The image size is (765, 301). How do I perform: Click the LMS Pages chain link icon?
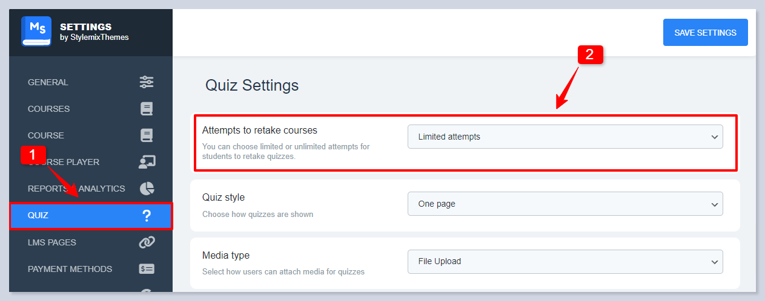click(147, 242)
